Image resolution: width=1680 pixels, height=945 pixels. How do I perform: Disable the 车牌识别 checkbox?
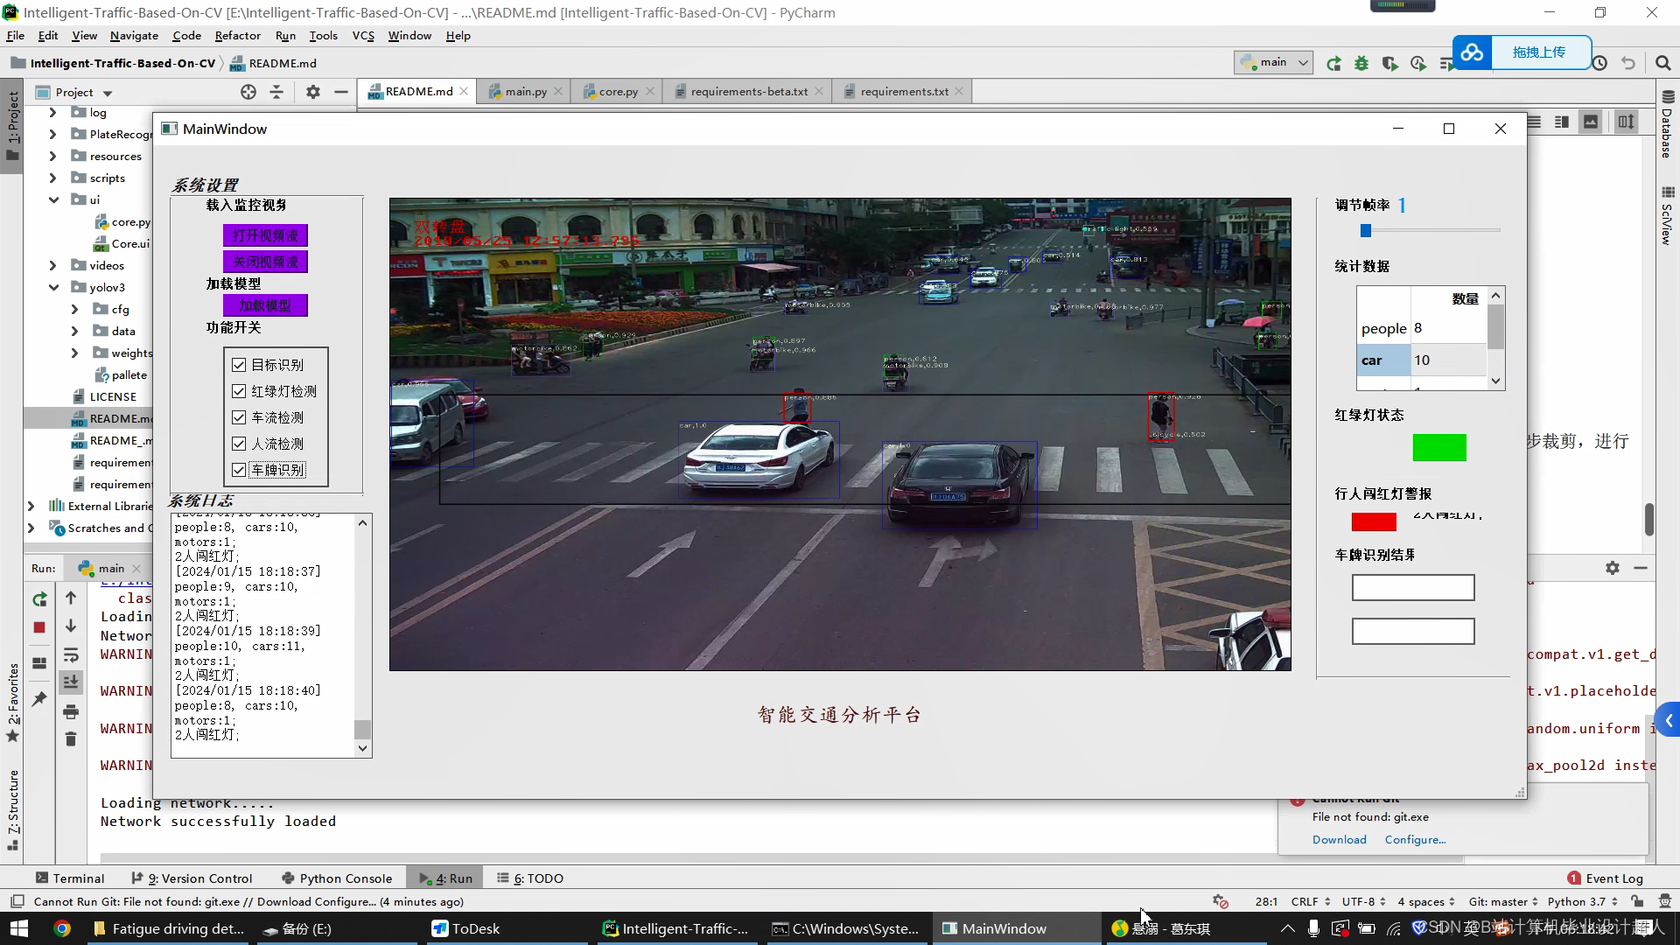click(x=239, y=470)
